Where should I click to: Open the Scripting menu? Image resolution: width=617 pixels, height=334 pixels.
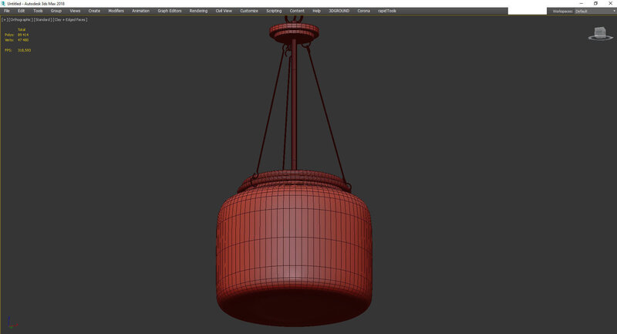click(274, 12)
